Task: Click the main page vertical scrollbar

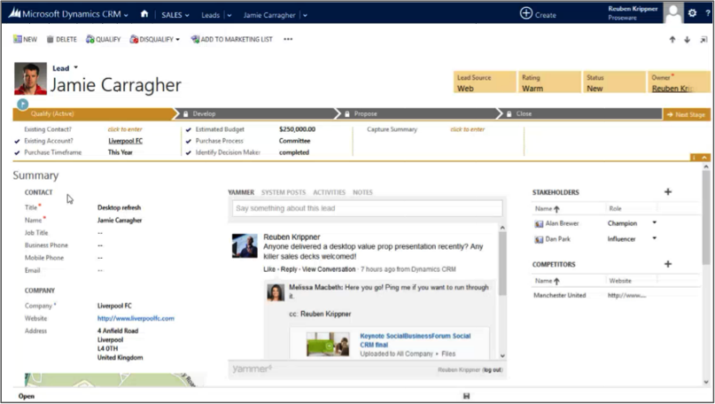Action: tap(706, 216)
